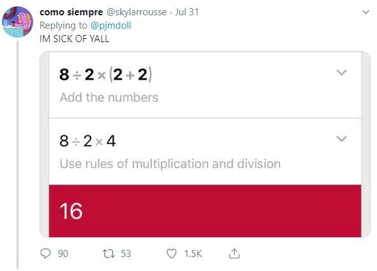Open the @pjmdoll mention link
Image resolution: width=377 pixels, height=271 pixels.
point(110,26)
